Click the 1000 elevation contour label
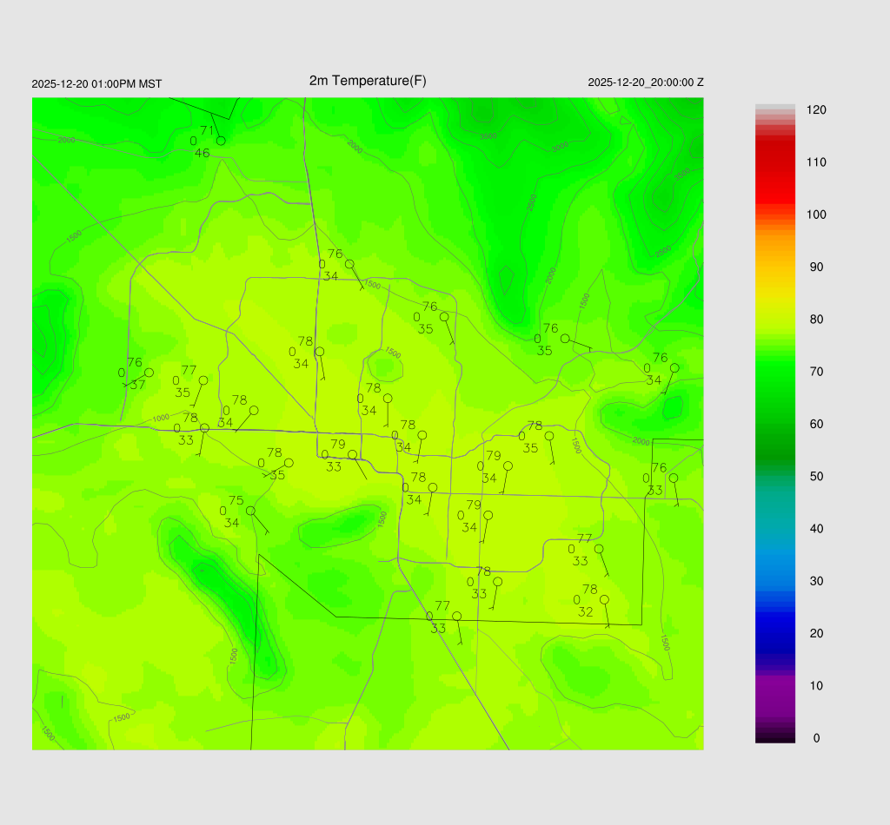Viewport: 890px width, 825px height. pyautogui.click(x=161, y=419)
